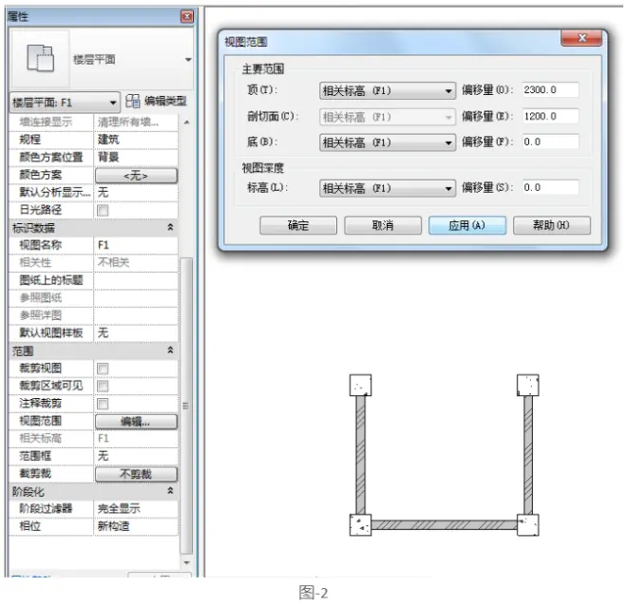
Task: Collapse the 范围 section
Action: [x=170, y=350]
